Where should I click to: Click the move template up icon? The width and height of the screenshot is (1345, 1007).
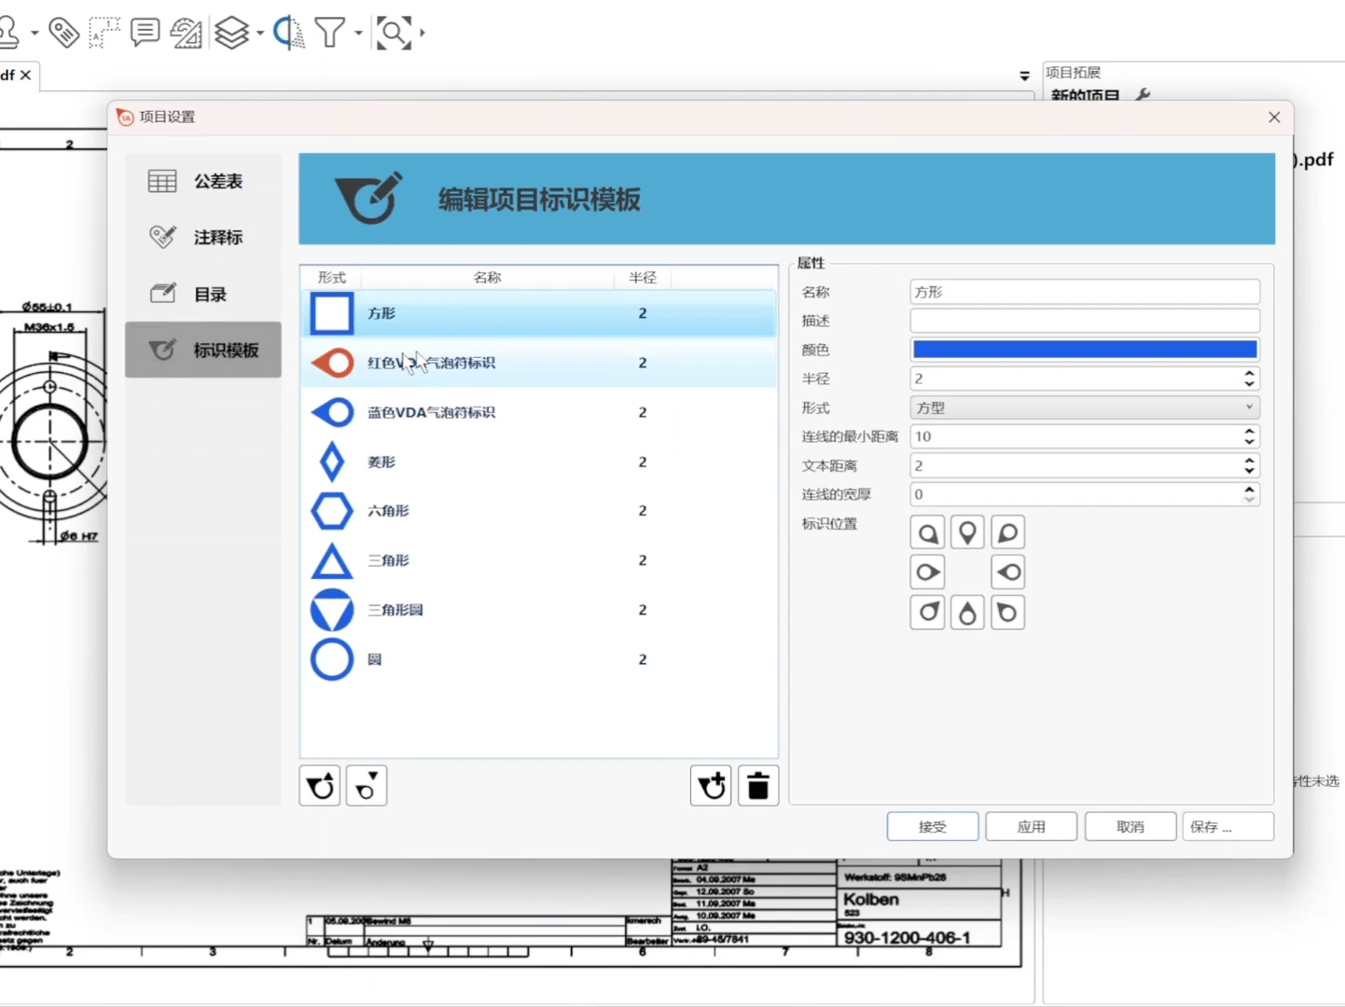click(320, 786)
